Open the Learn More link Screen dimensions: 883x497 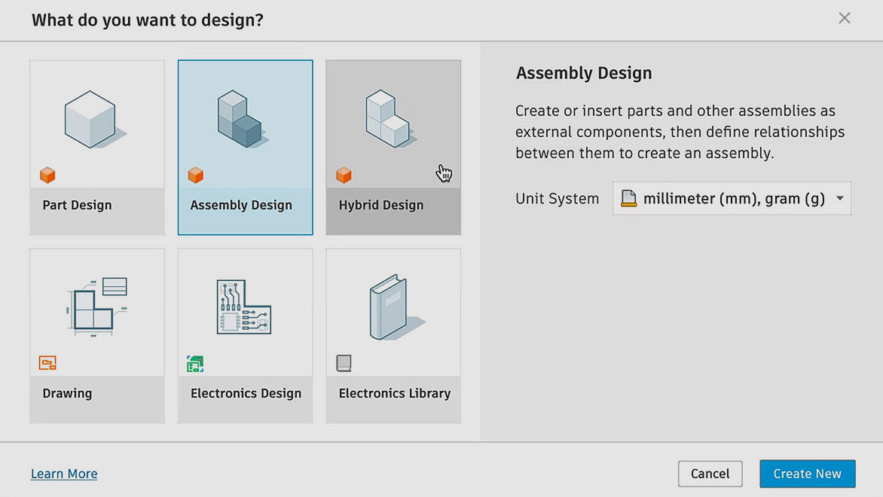64,474
